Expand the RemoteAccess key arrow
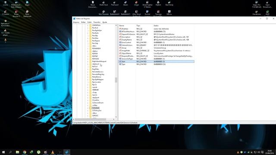Image resolution: width=276 pixels, height=155 pixels. (x=88, y=72)
